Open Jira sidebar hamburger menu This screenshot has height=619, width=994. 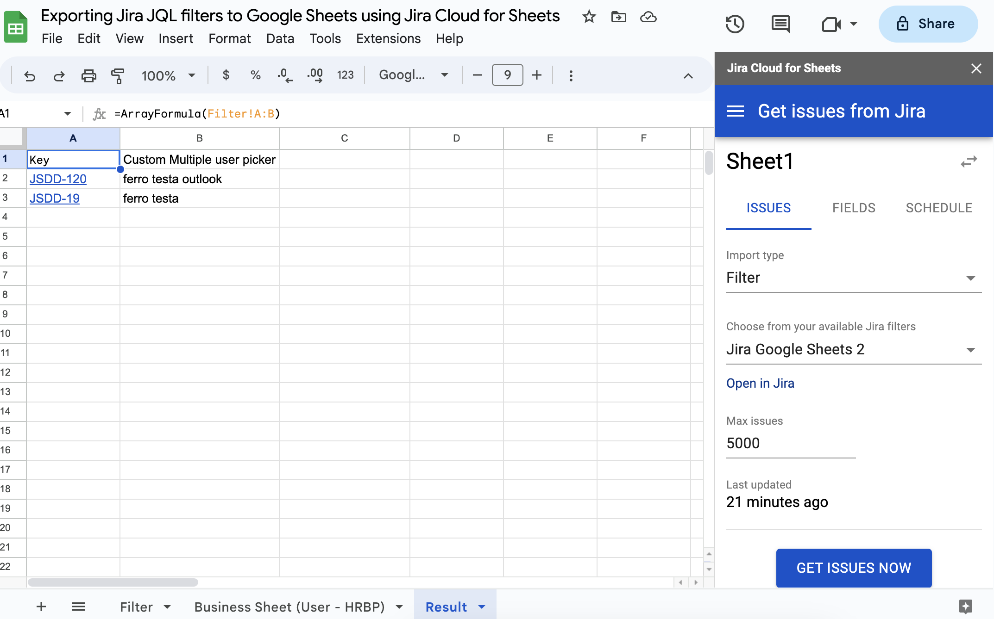pyautogui.click(x=736, y=111)
